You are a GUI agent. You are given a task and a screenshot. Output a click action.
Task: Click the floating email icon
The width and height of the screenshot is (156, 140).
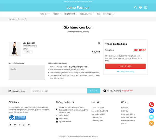[151, 117]
